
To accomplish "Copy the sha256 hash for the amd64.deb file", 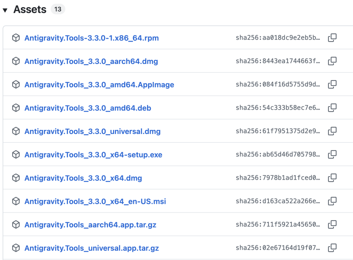I will 332,108.
